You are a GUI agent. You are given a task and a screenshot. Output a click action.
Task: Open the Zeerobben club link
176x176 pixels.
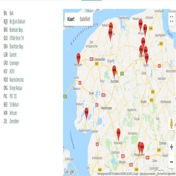pyautogui.click(x=14, y=121)
